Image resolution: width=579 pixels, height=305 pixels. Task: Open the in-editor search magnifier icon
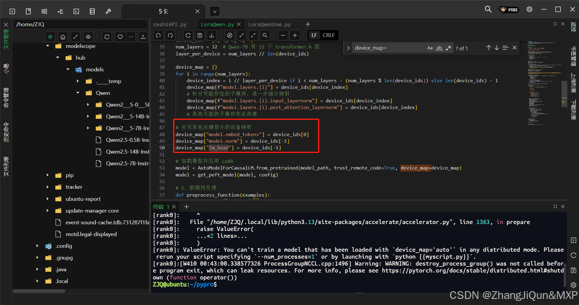(265, 35)
